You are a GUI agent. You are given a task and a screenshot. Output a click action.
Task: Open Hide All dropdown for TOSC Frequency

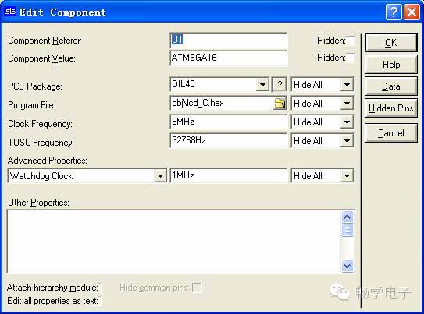[347, 141]
